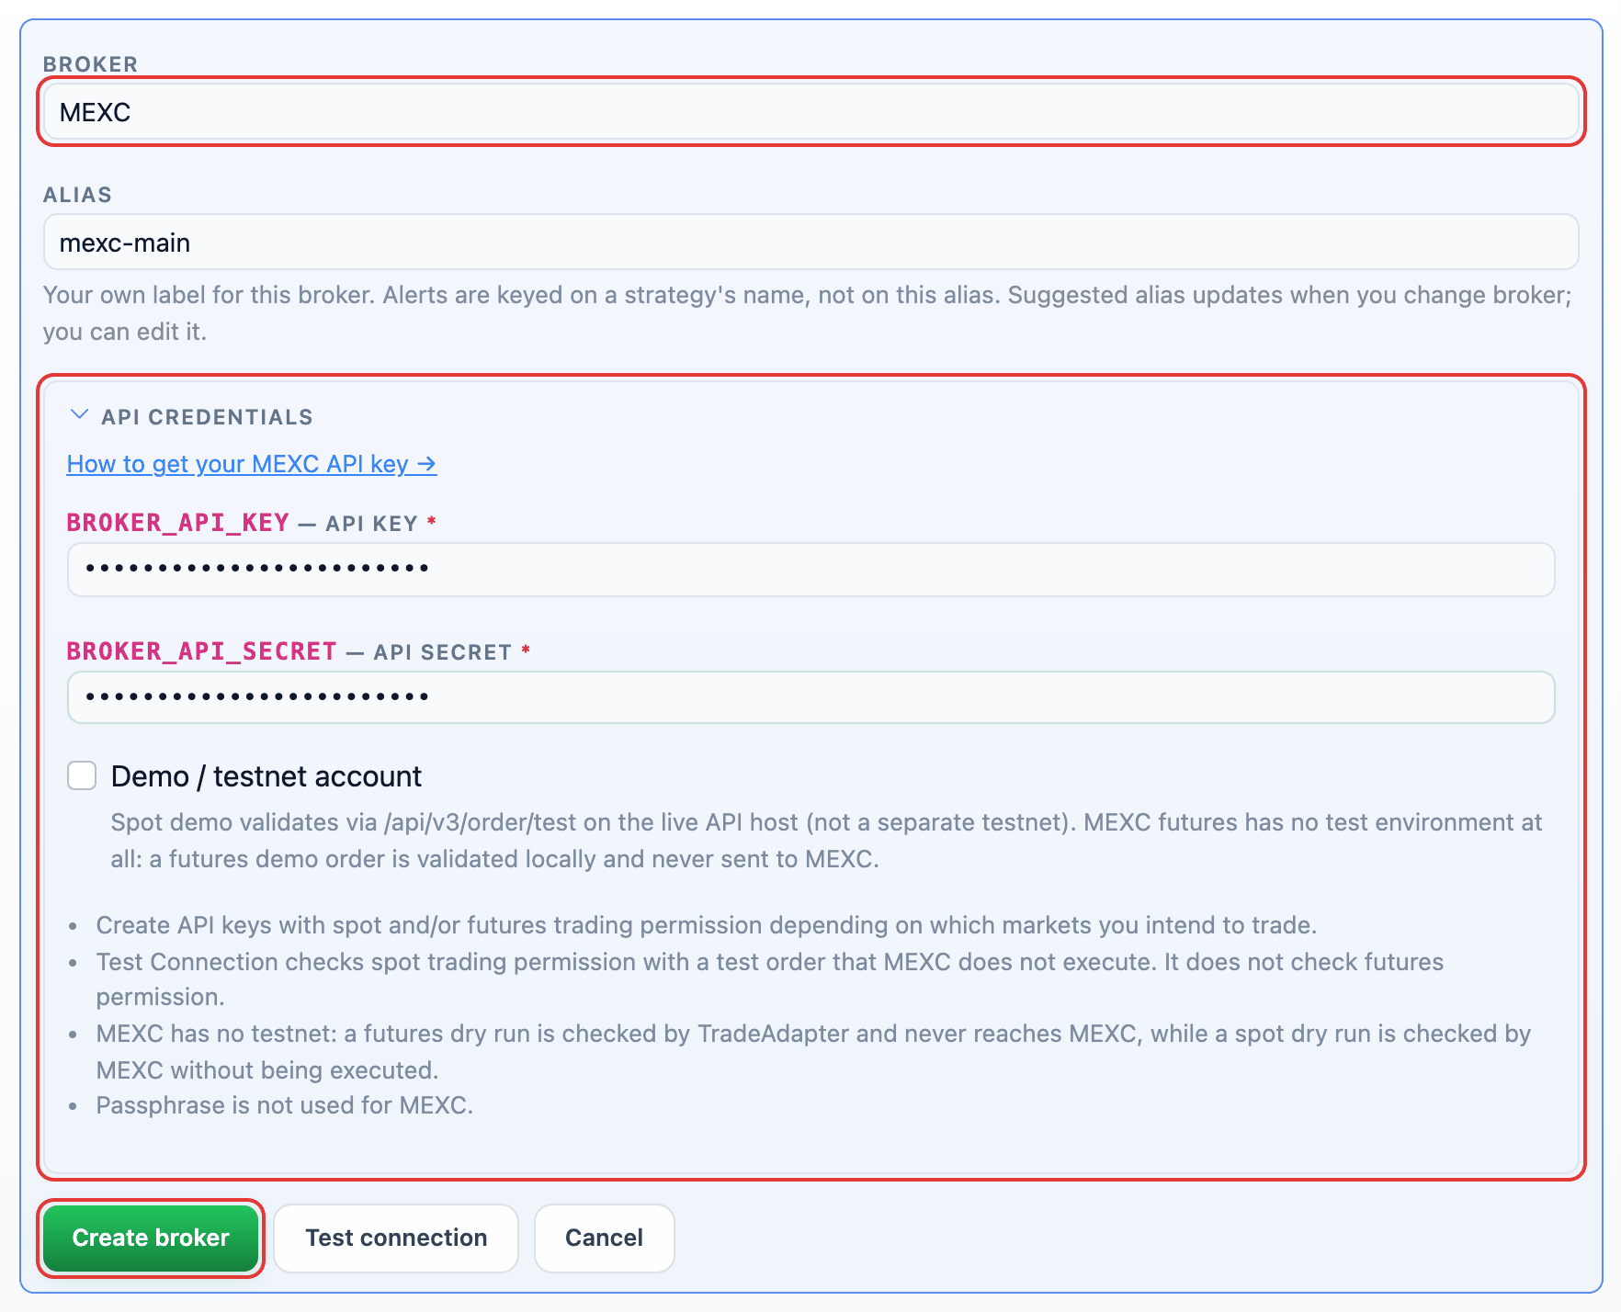Click the BROKER_API_KEY label text
The height and width of the screenshot is (1312, 1621).
point(178,523)
